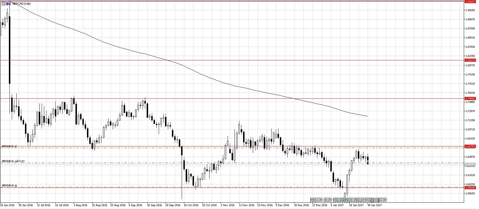The width and height of the screenshot is (479, 209).
Task: Open the one-click trading panel icon
Action: [x=3, y=4]
